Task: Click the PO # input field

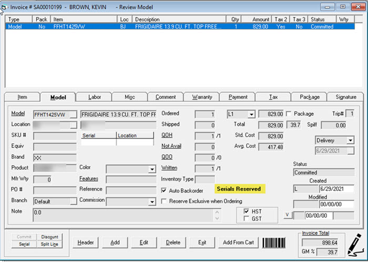Action: click(55, 190)
